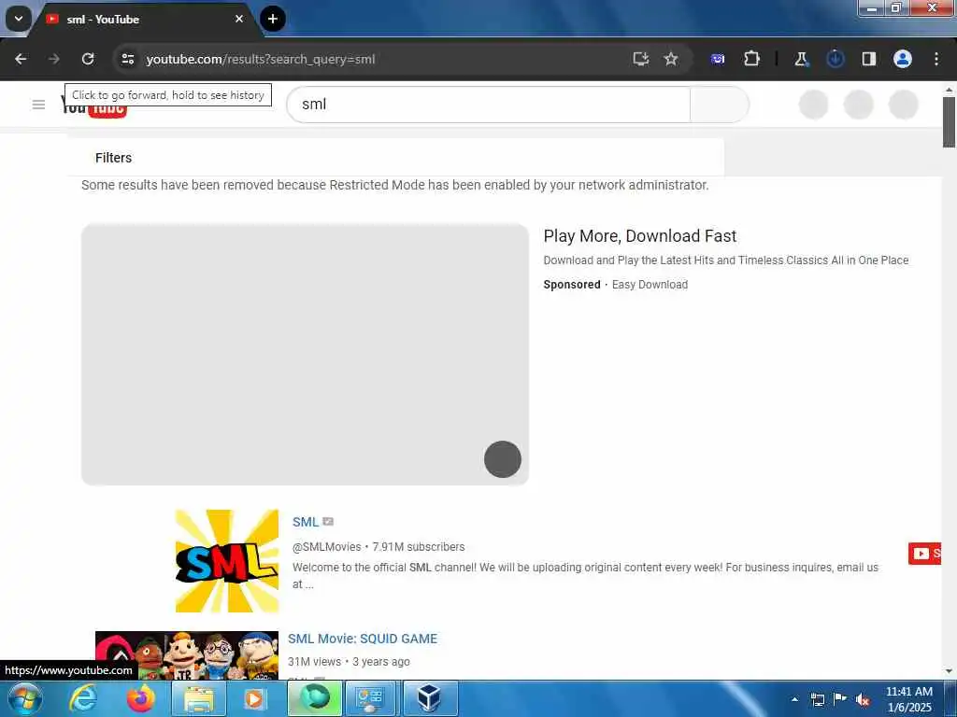Open Chrome three-dot menu
Viewport: 957px width, 717px height.
click(x=936, y=59)
